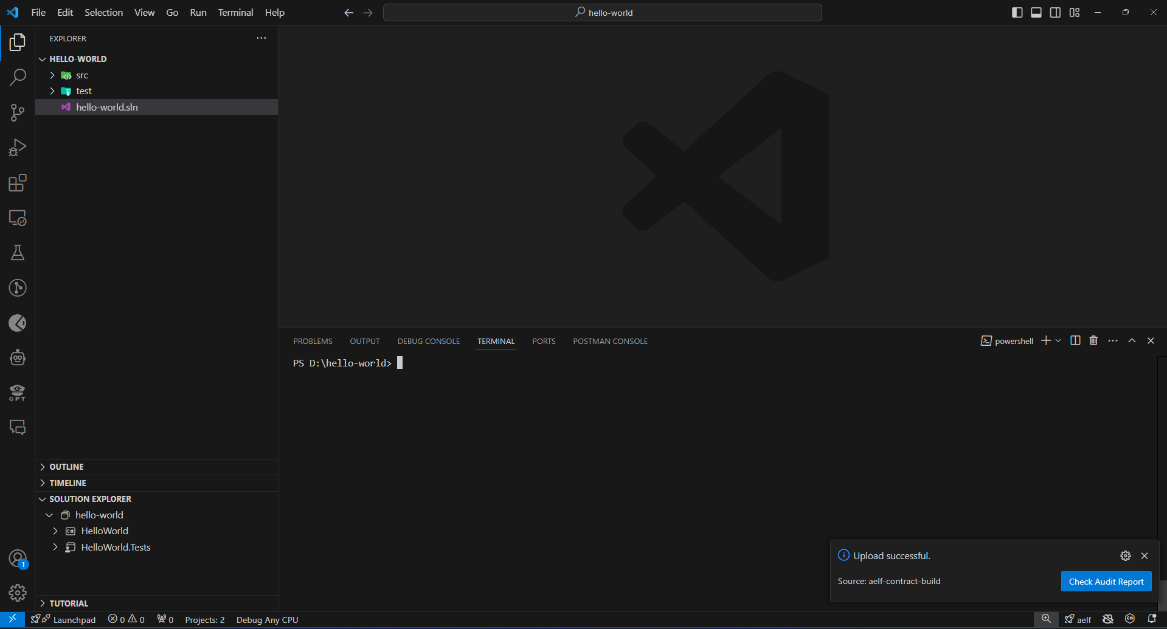Open the Terminal menu
This screenshot has height=629, width=1167.
point(235,13)
